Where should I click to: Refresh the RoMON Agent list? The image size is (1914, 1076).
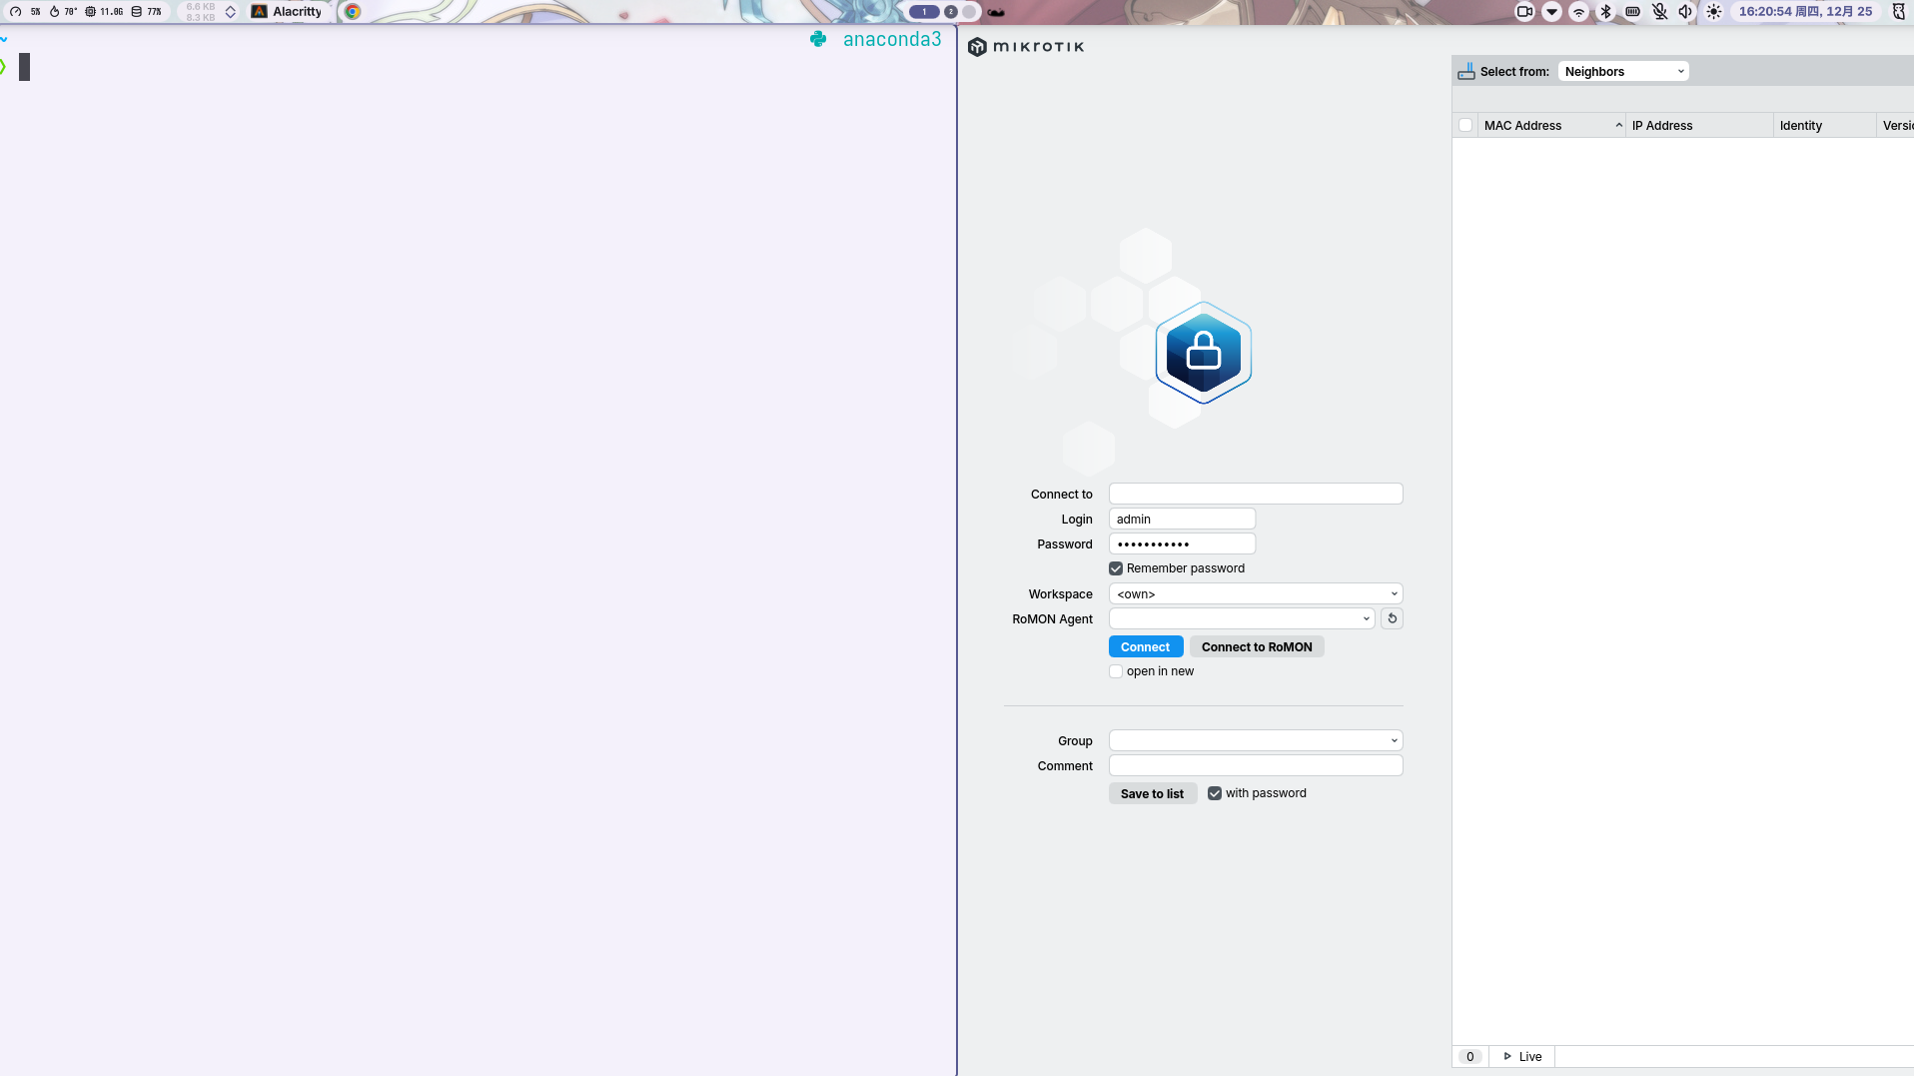1392,618
